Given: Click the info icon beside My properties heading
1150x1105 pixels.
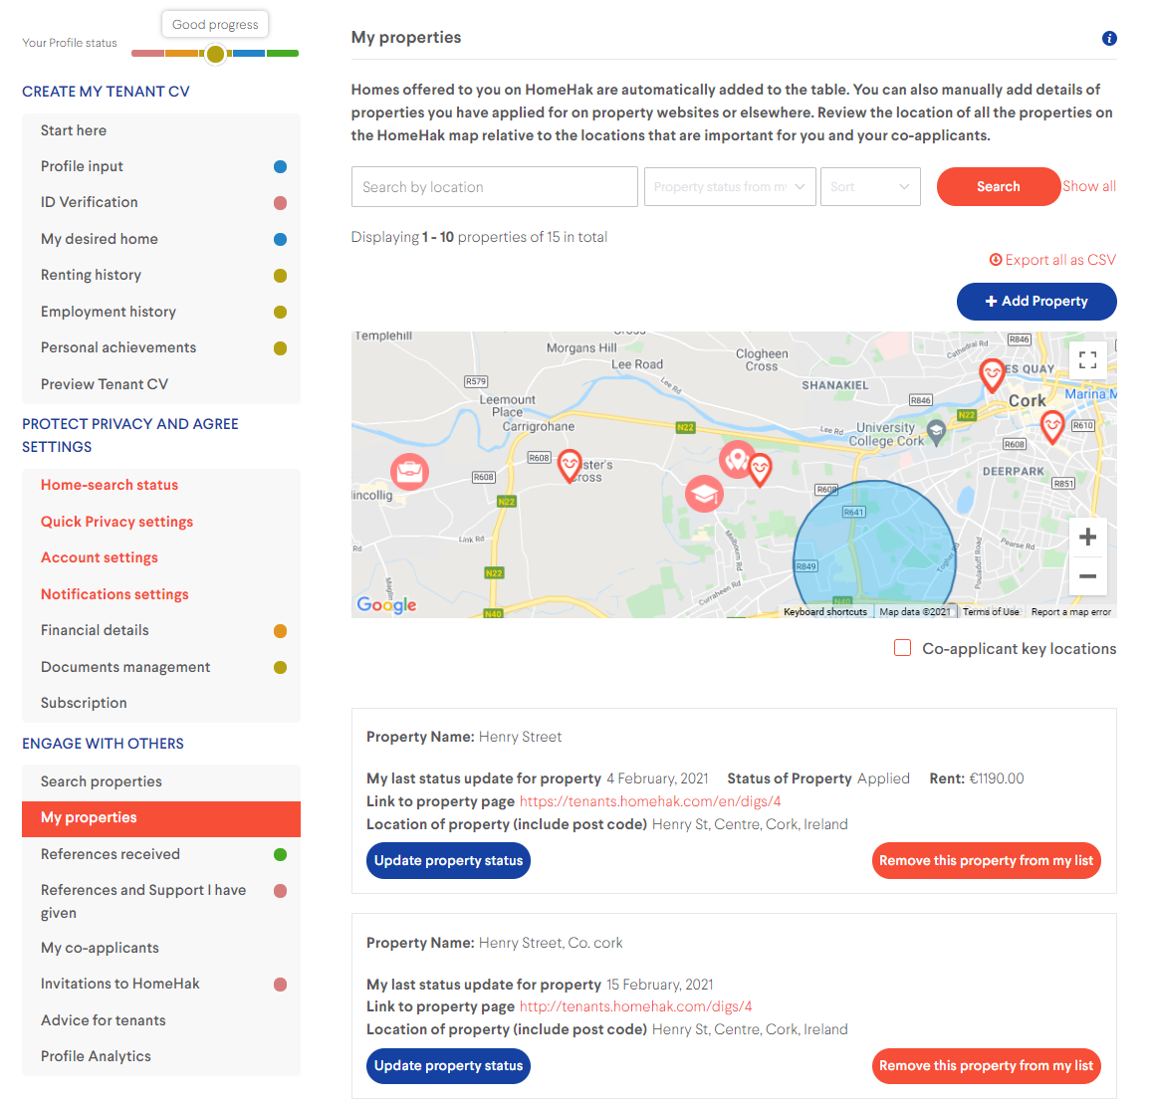Looking at the screenshot, I should (1109, 38).
